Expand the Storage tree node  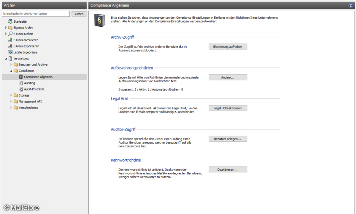tap(11, 95)
